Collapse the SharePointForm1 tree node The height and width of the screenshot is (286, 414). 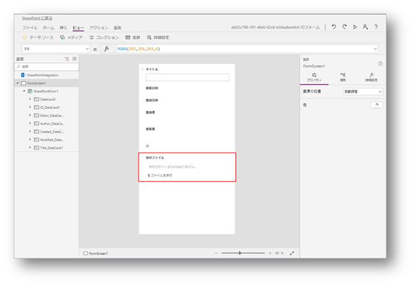click(24, 91)
